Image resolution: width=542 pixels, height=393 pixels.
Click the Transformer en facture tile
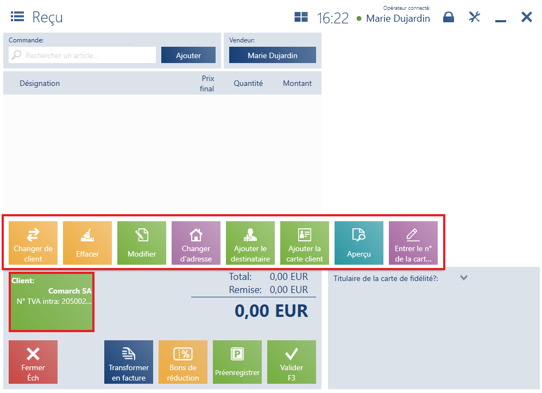click(129, 362)
